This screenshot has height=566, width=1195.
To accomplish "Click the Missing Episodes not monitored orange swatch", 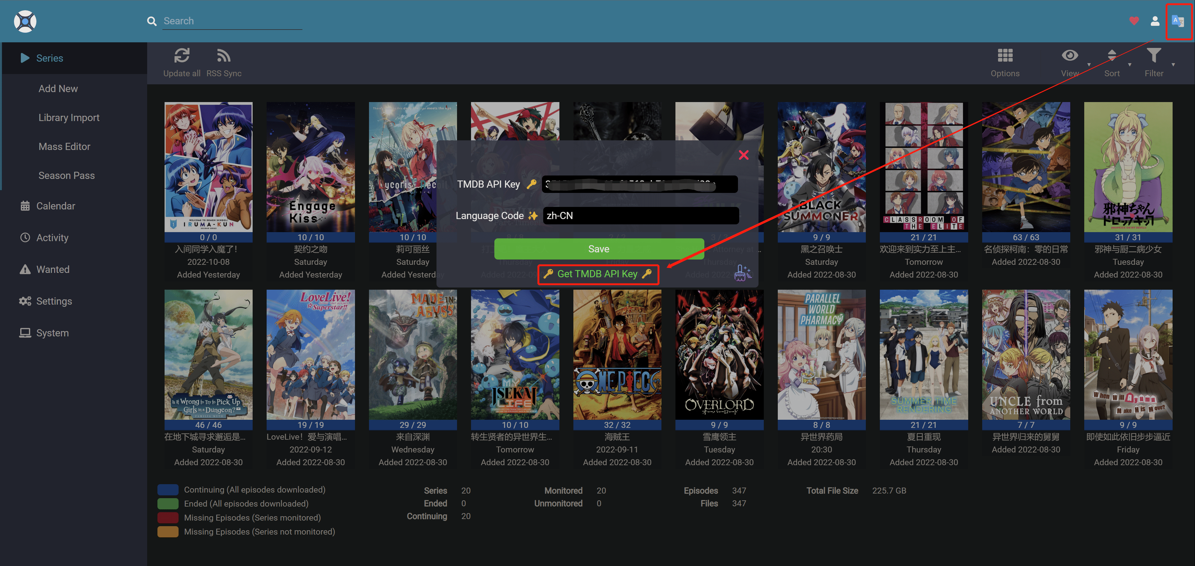I will pyautogui.click(x=168, y=532).
